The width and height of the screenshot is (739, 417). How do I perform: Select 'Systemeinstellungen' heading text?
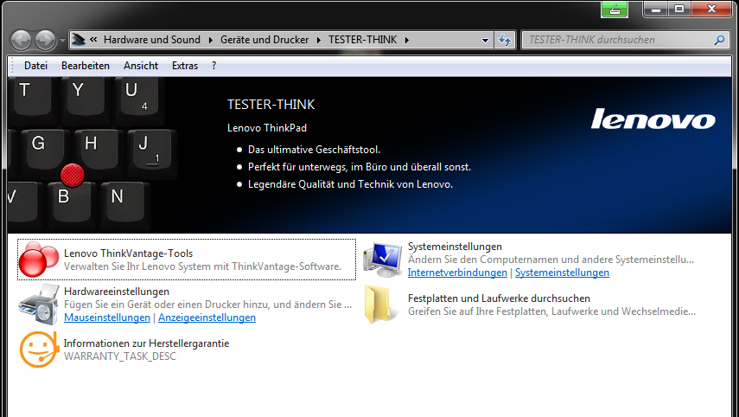pos(455,247)
